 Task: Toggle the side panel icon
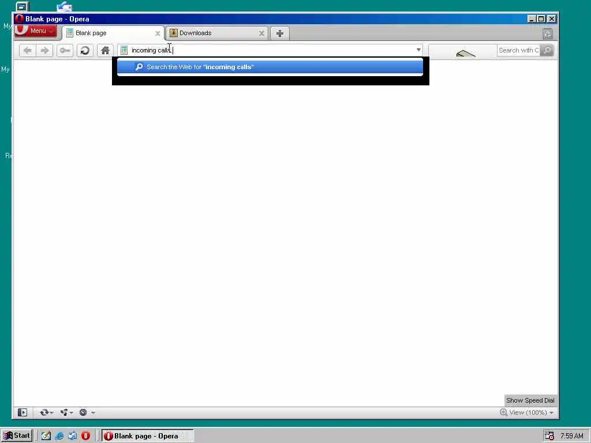tap(23, 412)
